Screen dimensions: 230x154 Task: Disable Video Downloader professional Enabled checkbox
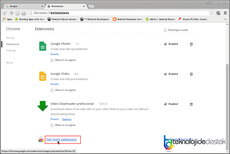click(165, 104)
